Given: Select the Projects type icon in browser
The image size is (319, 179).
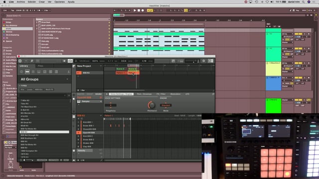Looking at the screenshot, I should click(21, 72).
